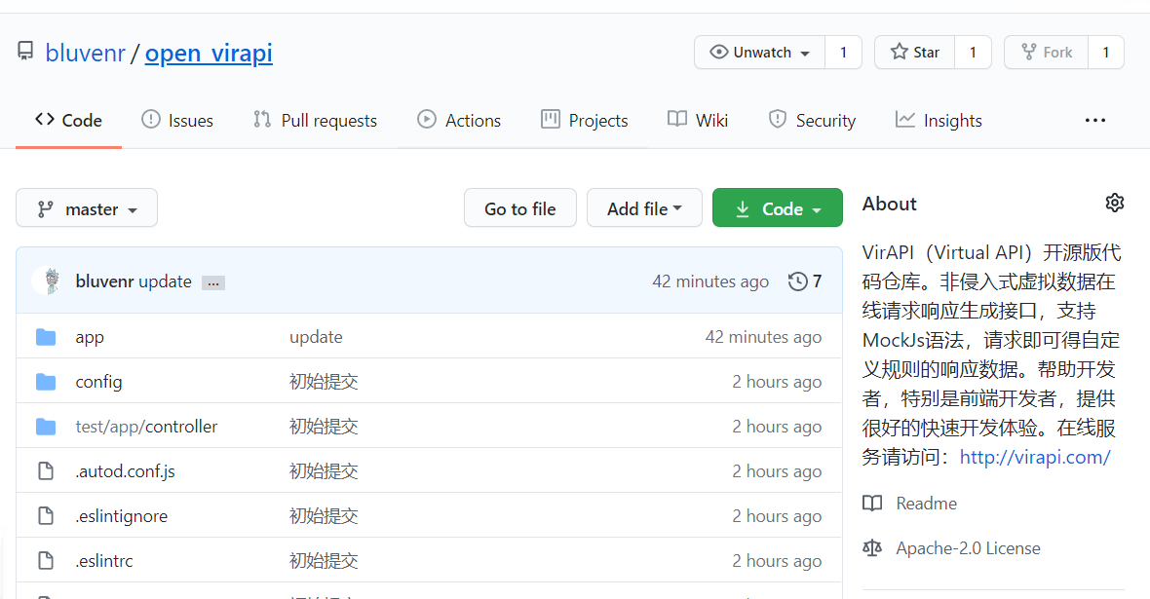Click the Projects tab board icon
This screenshot has height=599, width=1150.
pos(550,120)
